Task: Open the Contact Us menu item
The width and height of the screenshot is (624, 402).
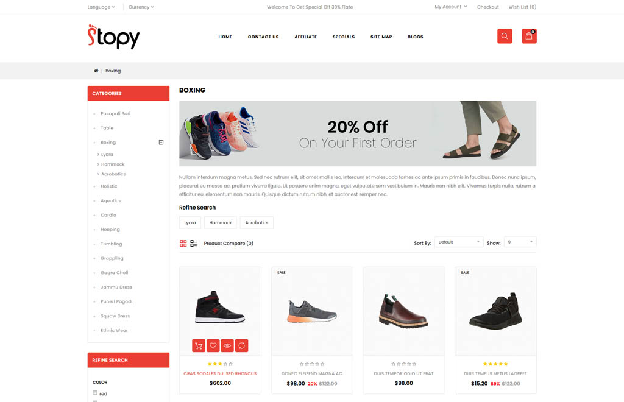Action: click(263, 37)
